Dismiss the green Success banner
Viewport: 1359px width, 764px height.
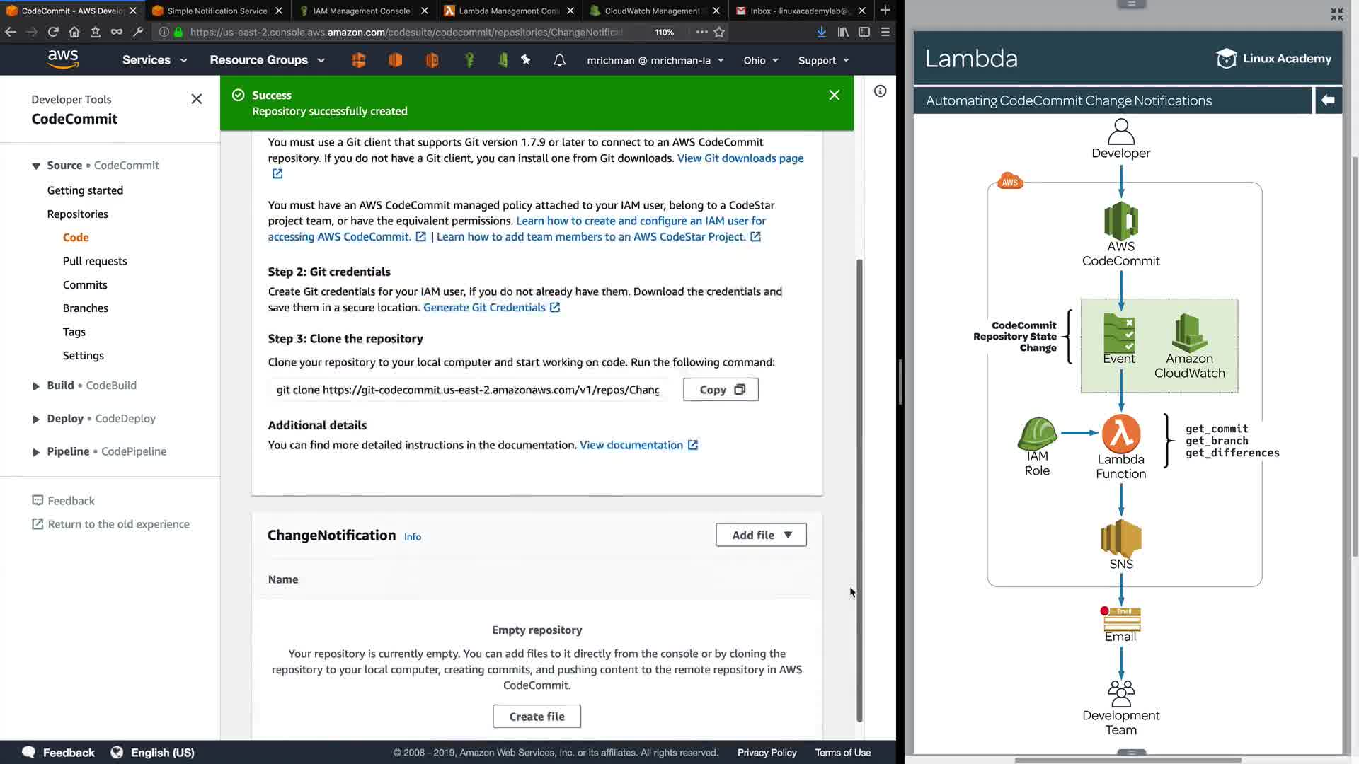click(x=834, y=95)
